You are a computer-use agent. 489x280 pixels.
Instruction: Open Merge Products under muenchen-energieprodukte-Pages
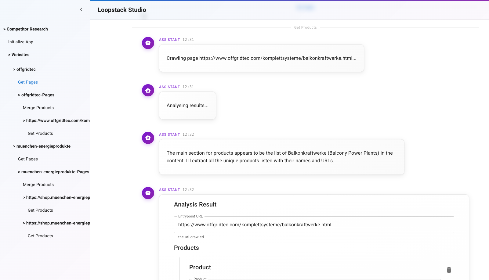tap(38, 185)
